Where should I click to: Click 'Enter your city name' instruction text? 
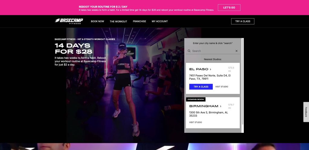[x=213, y=43]
